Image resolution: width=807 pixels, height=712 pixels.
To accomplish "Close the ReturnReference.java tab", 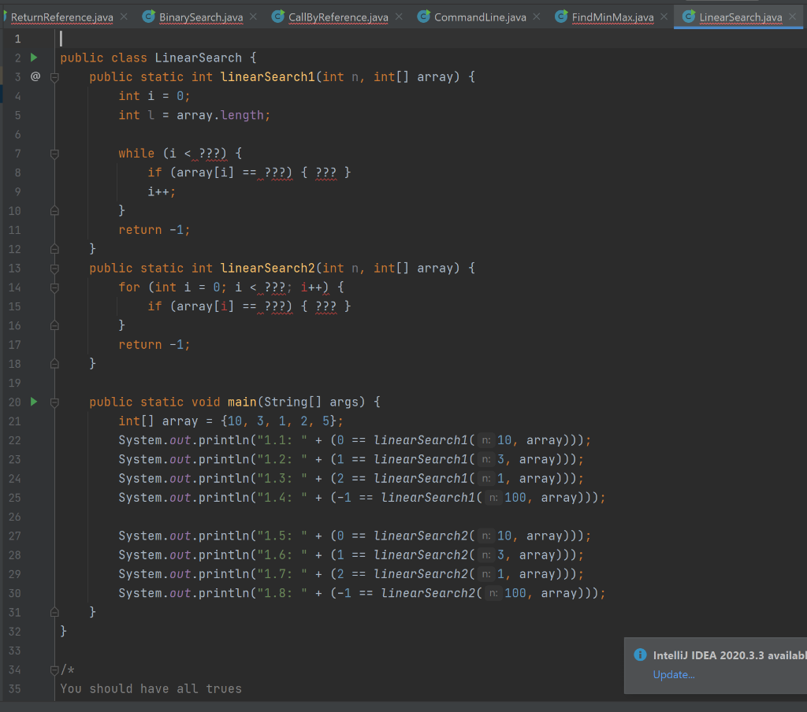I will [122, 17].
